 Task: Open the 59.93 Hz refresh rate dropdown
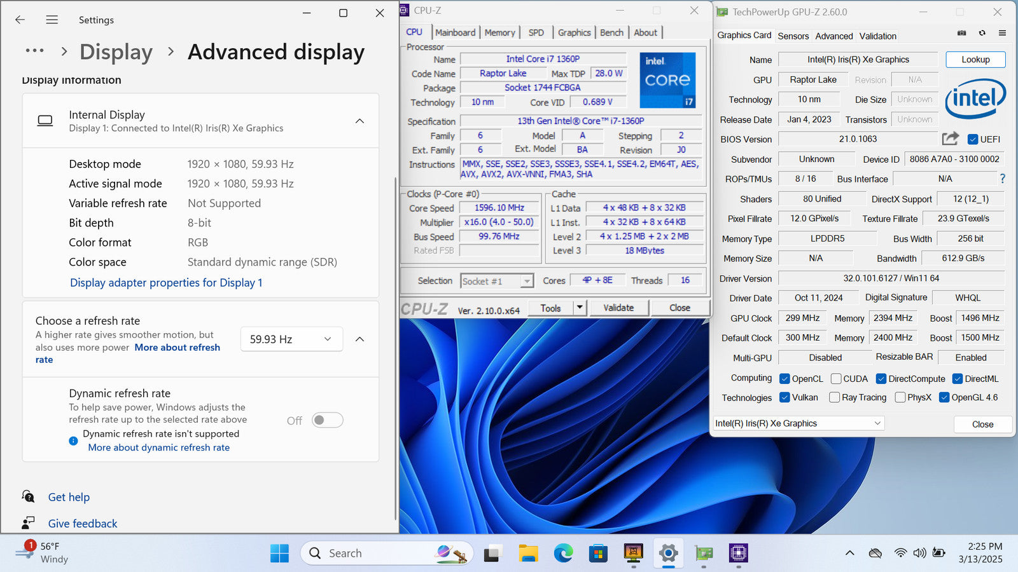[291, 339]
